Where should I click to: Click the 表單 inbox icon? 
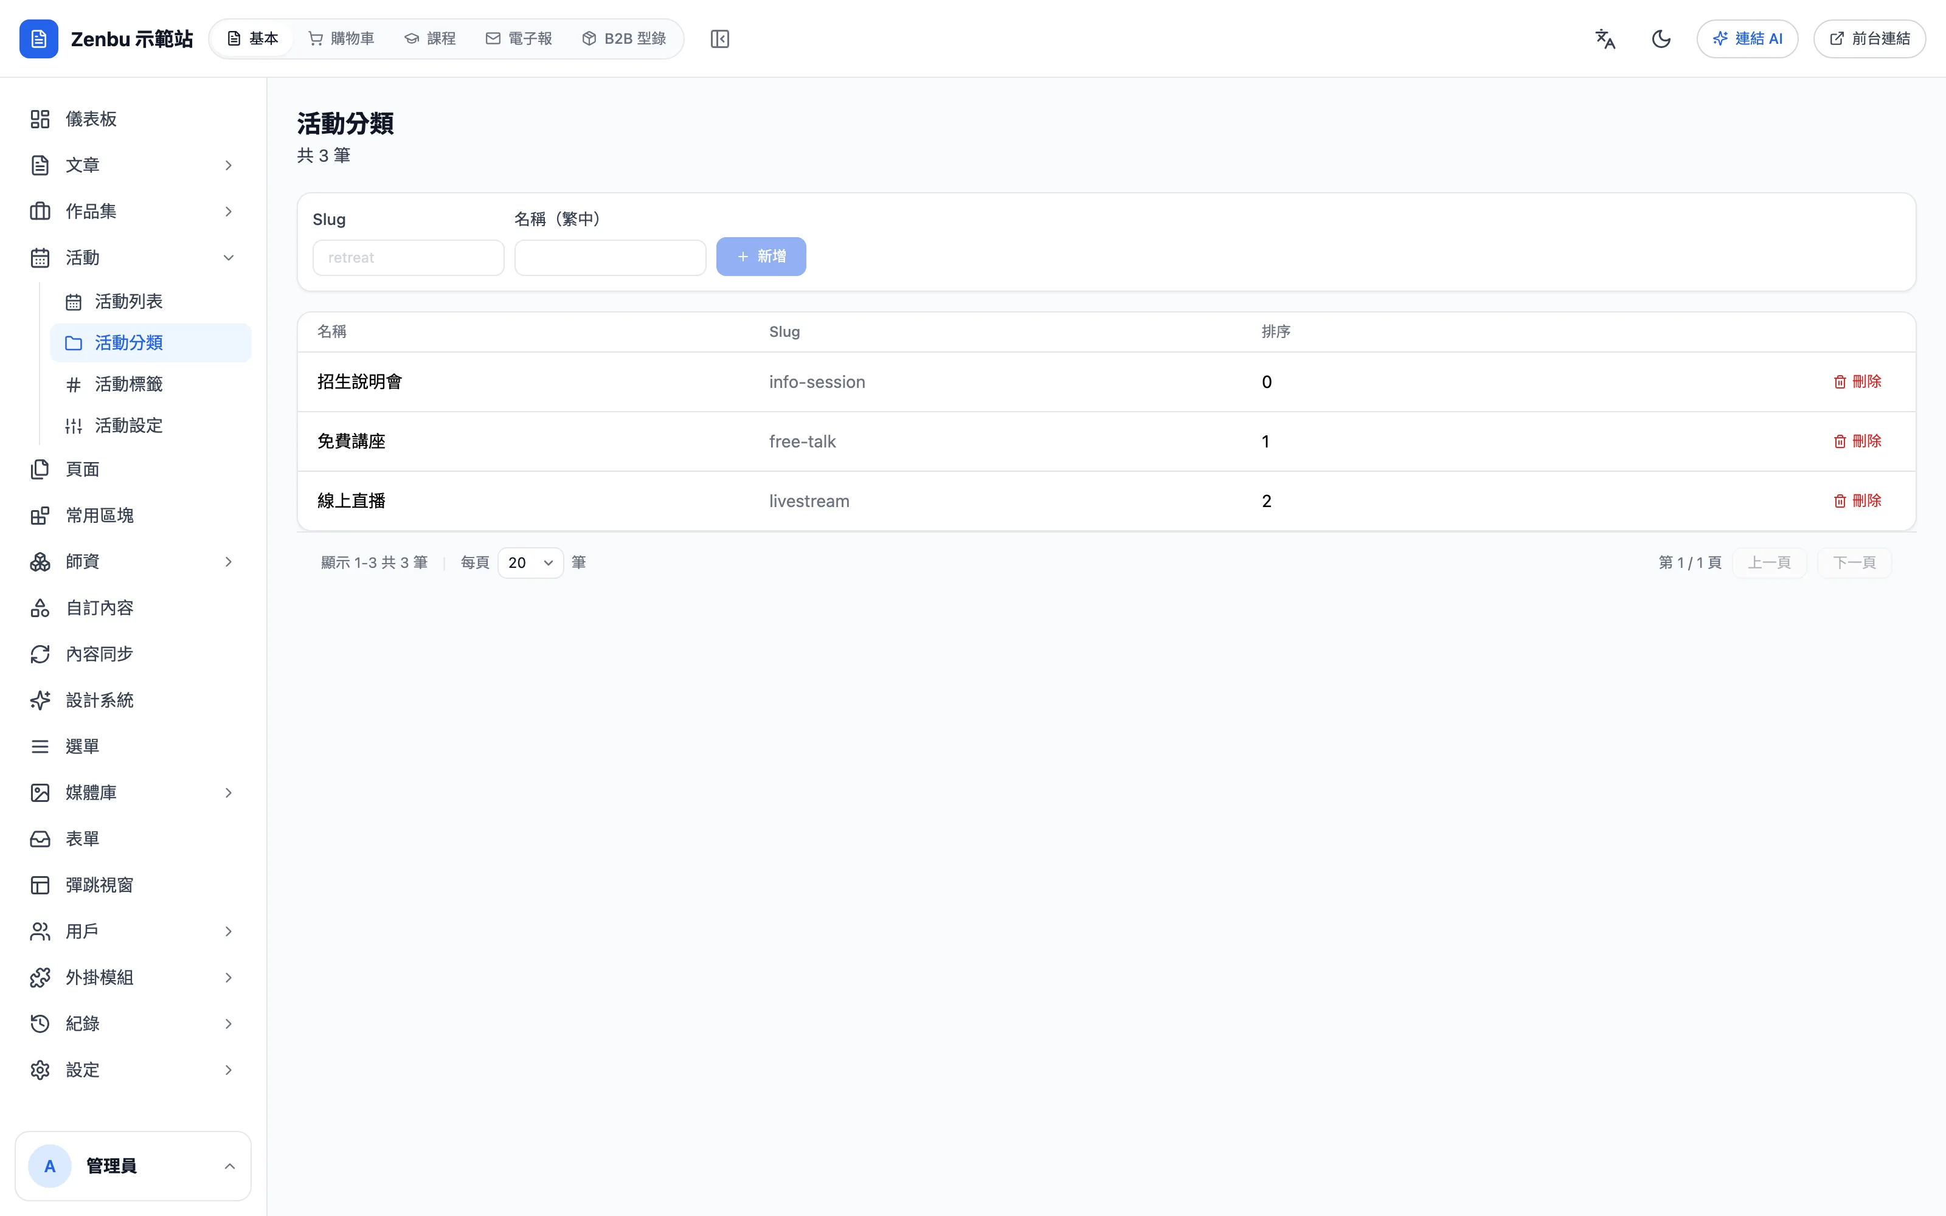pyautogui.click(x=40, y=839)
